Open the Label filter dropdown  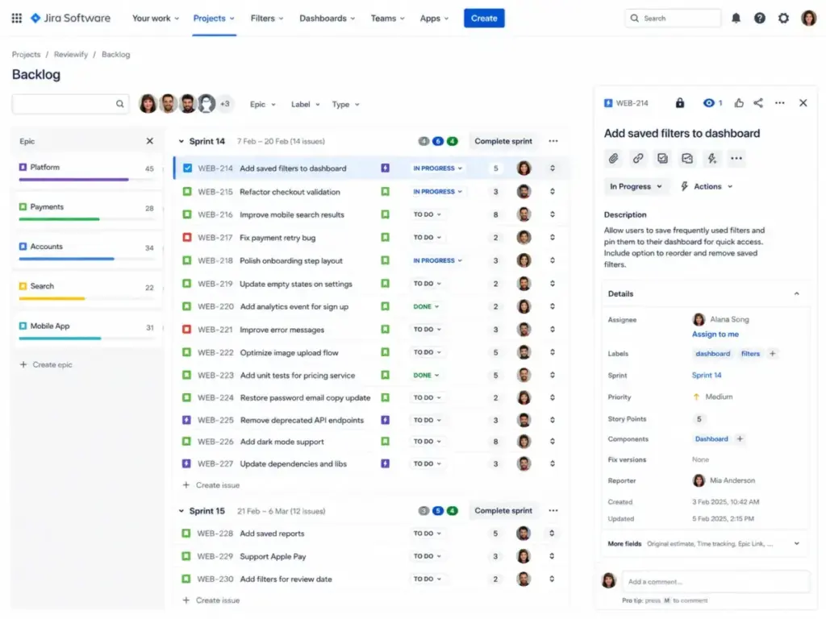(x=305, y=104)
